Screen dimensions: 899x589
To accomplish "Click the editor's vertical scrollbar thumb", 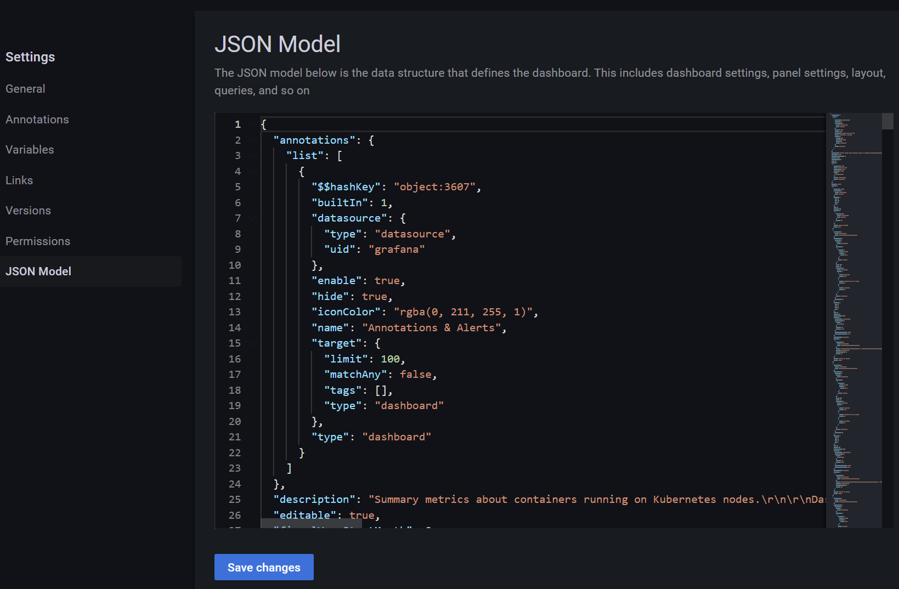I will click(887, 121).
